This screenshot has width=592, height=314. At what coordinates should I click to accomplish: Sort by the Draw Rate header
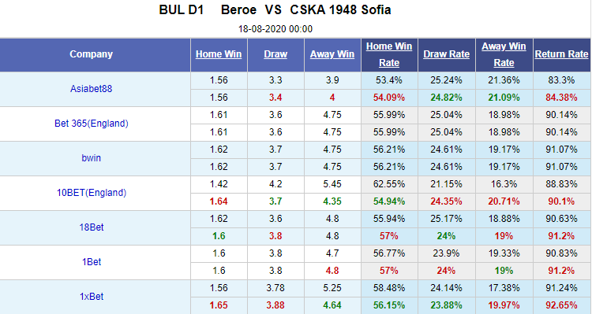tap(446, 54)
